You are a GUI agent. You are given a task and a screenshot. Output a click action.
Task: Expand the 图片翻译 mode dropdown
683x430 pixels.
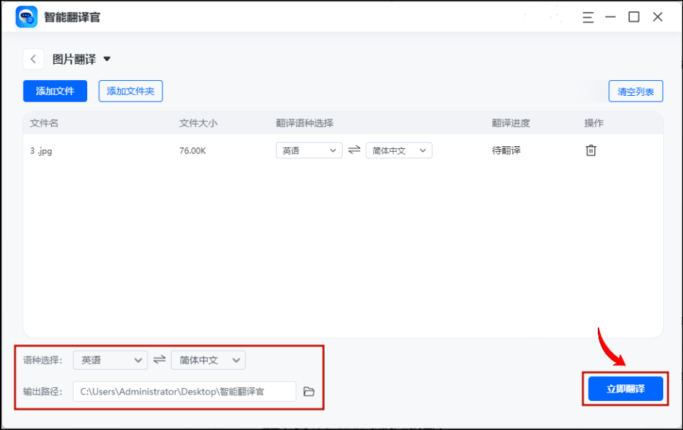[106, 59]
